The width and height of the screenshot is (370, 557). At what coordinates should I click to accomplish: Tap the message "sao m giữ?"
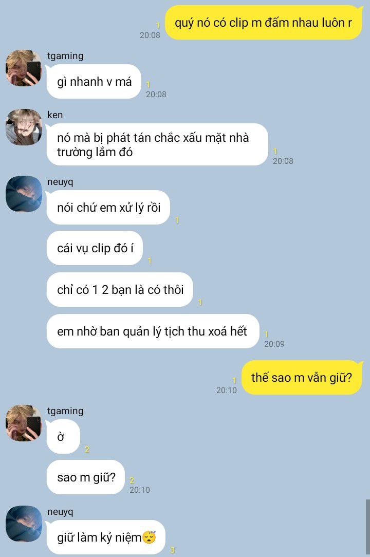[x=86, y=477]
